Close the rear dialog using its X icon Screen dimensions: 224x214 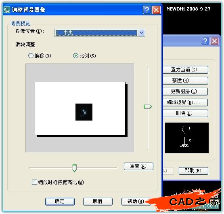(214, 41)
